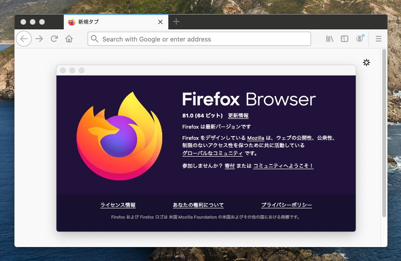This screenshot has height=261, width=401.
Task: Reload the current page
Action: 54,39
